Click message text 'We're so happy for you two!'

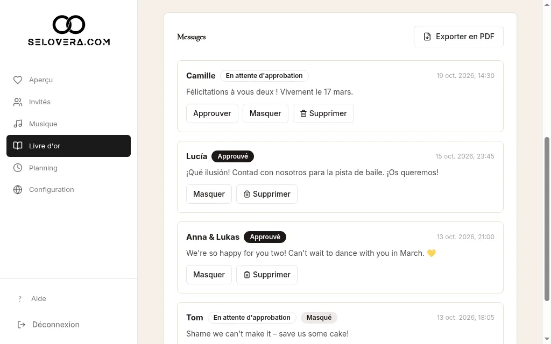[x=236, y=254]
